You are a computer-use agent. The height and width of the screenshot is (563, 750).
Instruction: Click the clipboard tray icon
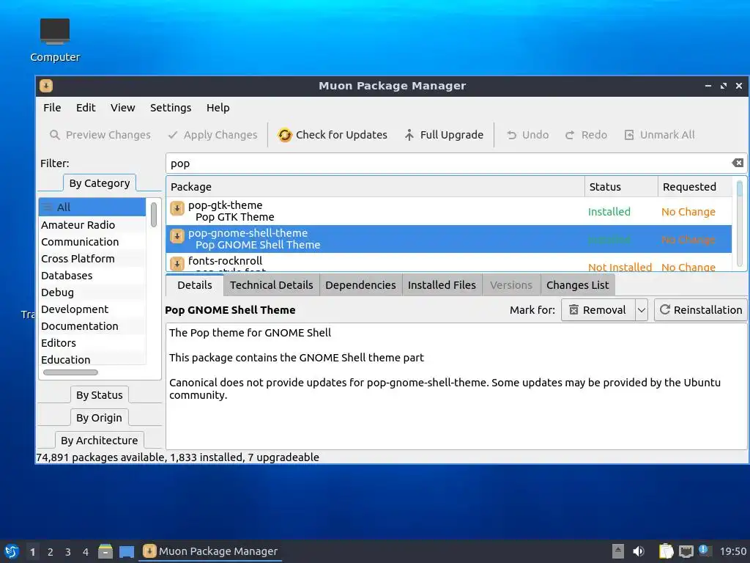[x=666, y=551]
